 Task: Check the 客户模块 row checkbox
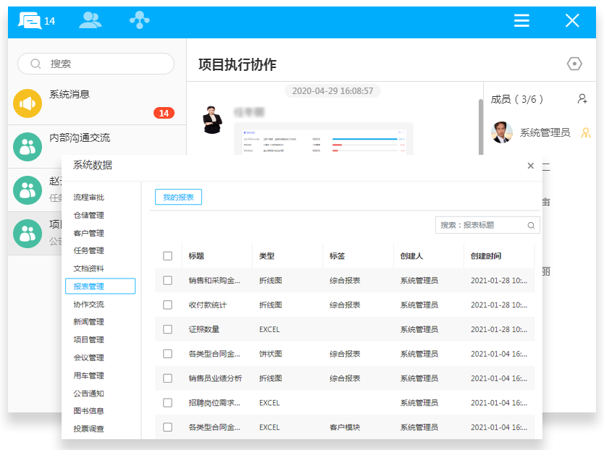[x=167, y=428]
